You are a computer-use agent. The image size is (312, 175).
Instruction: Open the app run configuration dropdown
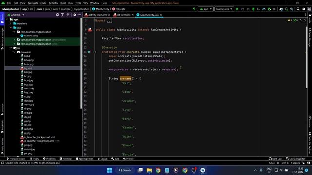pos(206,9)
